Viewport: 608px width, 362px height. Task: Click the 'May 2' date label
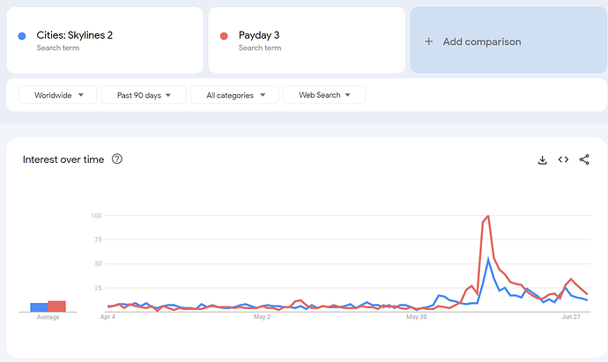pos(262,317)
